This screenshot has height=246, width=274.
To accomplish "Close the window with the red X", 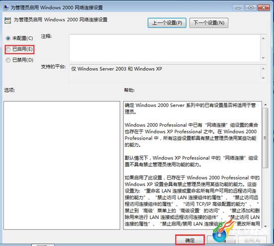I will click(264, 7).
